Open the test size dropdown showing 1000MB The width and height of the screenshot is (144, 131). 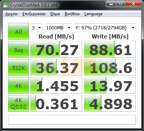pyautogui.click(x=58, y=28)
